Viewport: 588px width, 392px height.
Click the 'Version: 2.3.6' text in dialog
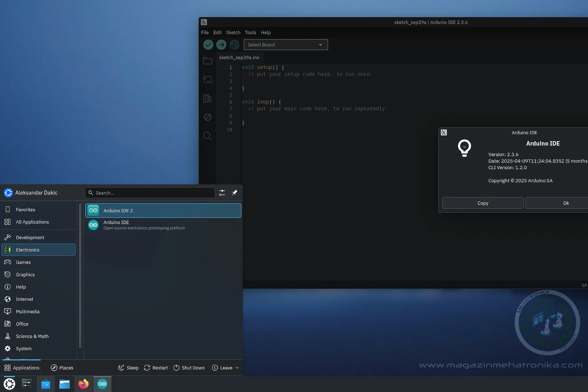tap(503, 155)
